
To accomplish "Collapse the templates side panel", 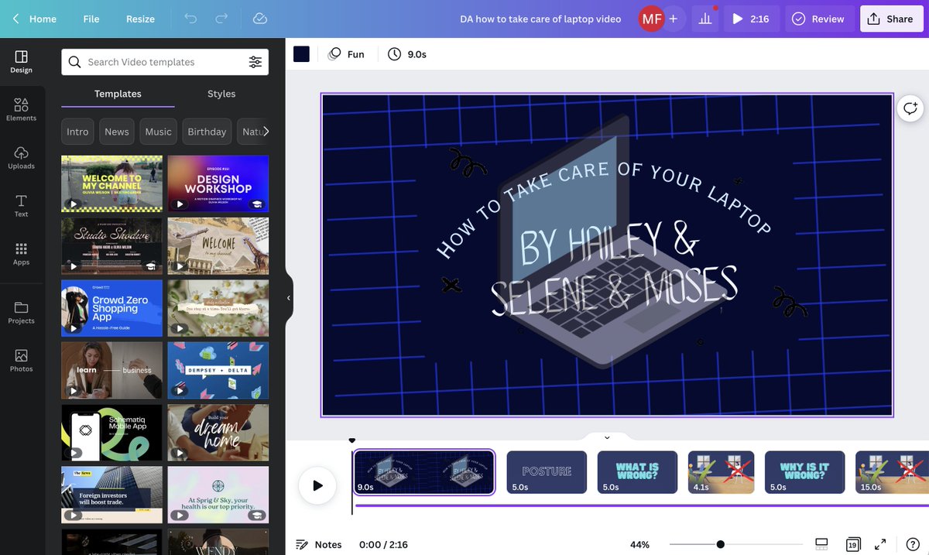I will (288, 296).
